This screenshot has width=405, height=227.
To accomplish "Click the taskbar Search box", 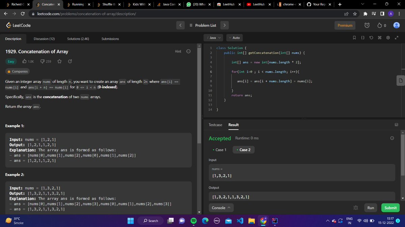I will 150,221.
